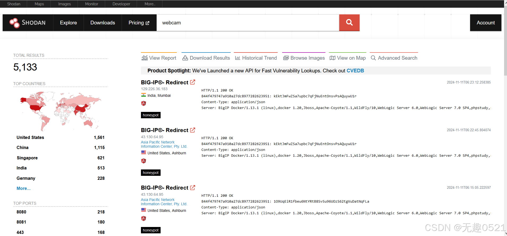Open external link icon of 2024-11-11T06:15:05 result
Screen dimensions: 507x236
click(193, 187)
